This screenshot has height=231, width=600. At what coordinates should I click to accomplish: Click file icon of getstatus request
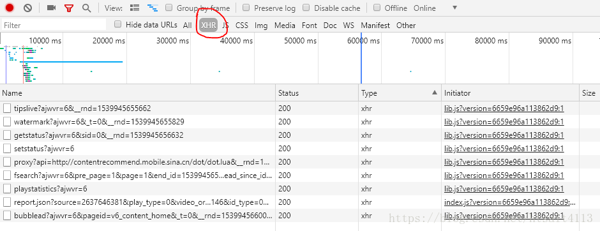click(x=7, y=135)
